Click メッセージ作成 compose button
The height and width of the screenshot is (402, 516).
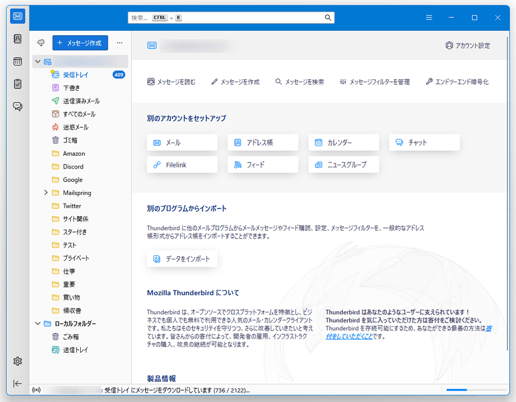pos(80,43)
